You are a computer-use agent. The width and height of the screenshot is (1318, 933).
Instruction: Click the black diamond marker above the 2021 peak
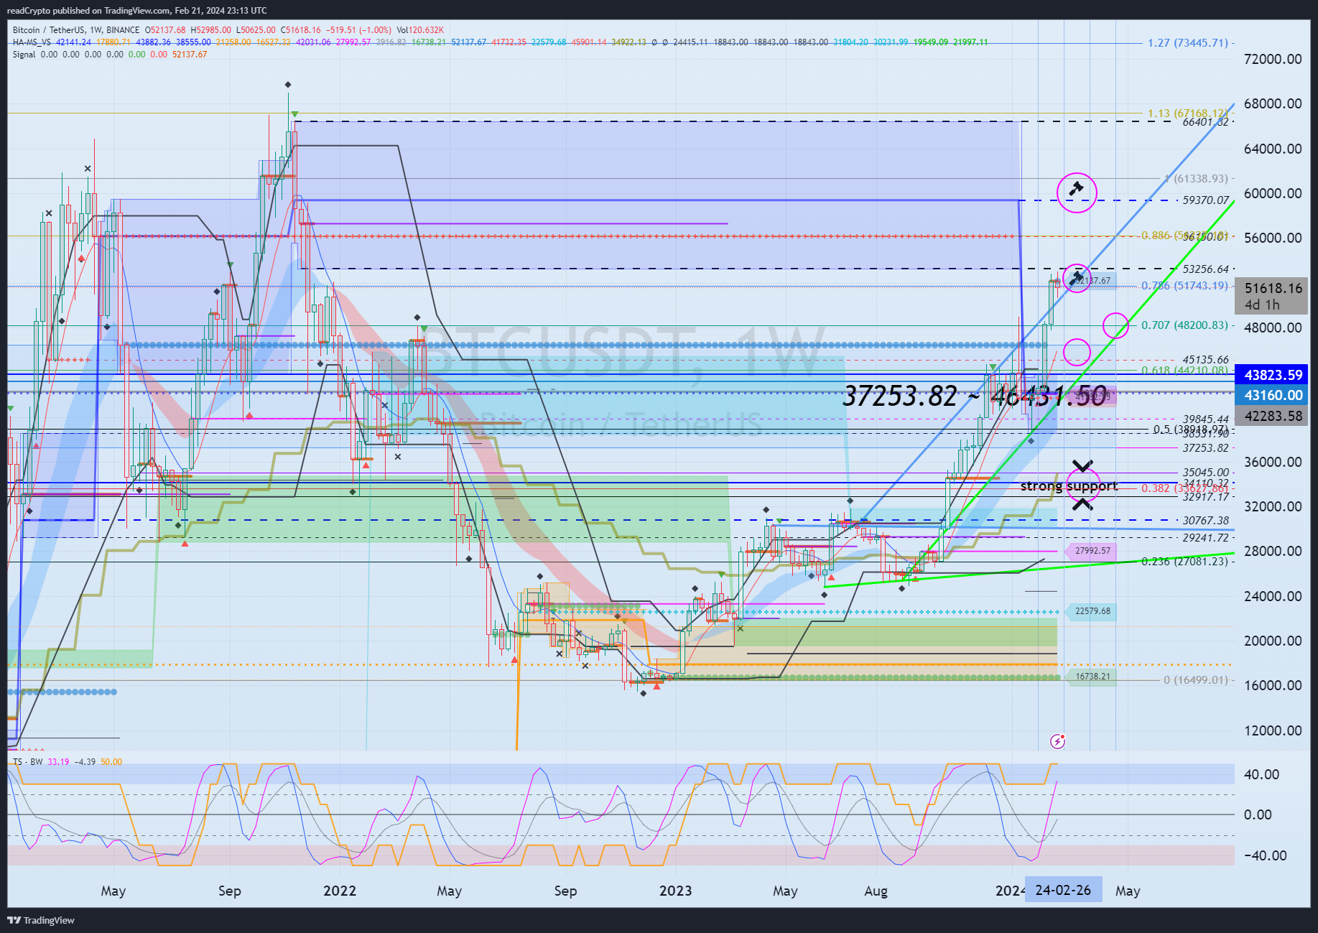pyautogui.click(x=288, y=85)
